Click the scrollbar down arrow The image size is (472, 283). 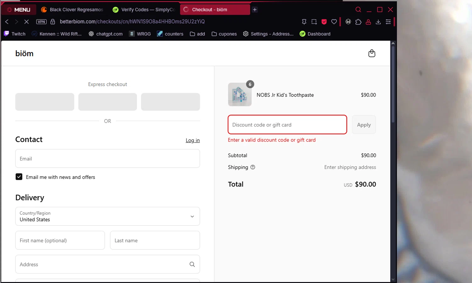[393, 279]
